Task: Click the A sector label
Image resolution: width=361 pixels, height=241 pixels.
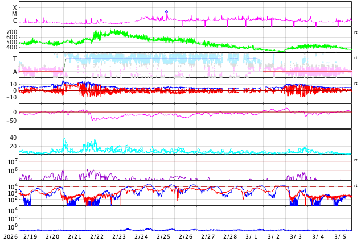Action: [x=15, y=72]
